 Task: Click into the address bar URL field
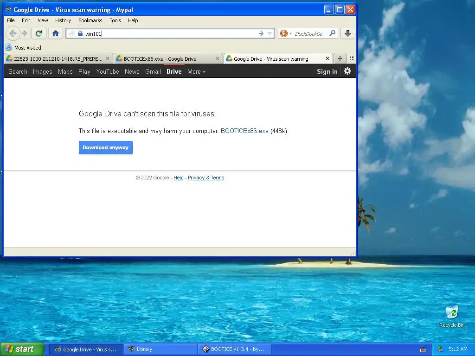(x=170, y=33)
